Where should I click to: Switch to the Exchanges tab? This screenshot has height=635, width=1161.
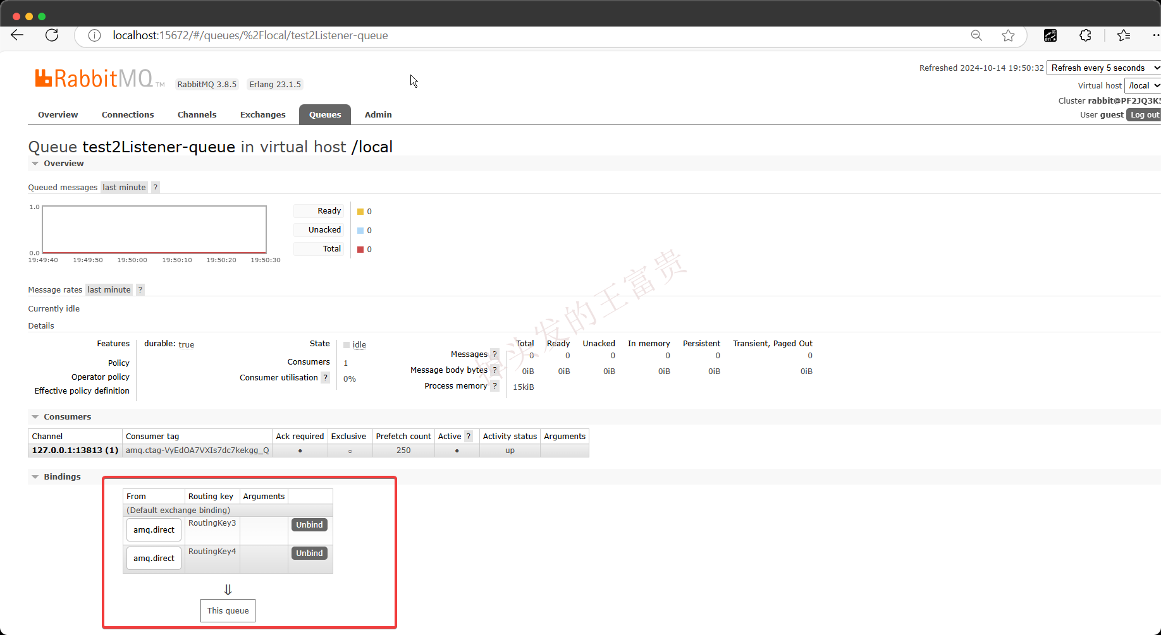pos(262,115)
